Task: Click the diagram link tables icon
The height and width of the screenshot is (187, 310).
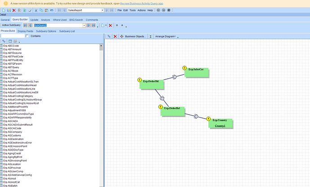Action: coord(109,36)
